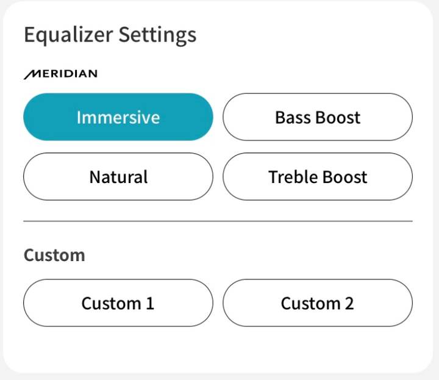Set sound mode to Bass Boost
Screen dimensions: 439x380
318,117
